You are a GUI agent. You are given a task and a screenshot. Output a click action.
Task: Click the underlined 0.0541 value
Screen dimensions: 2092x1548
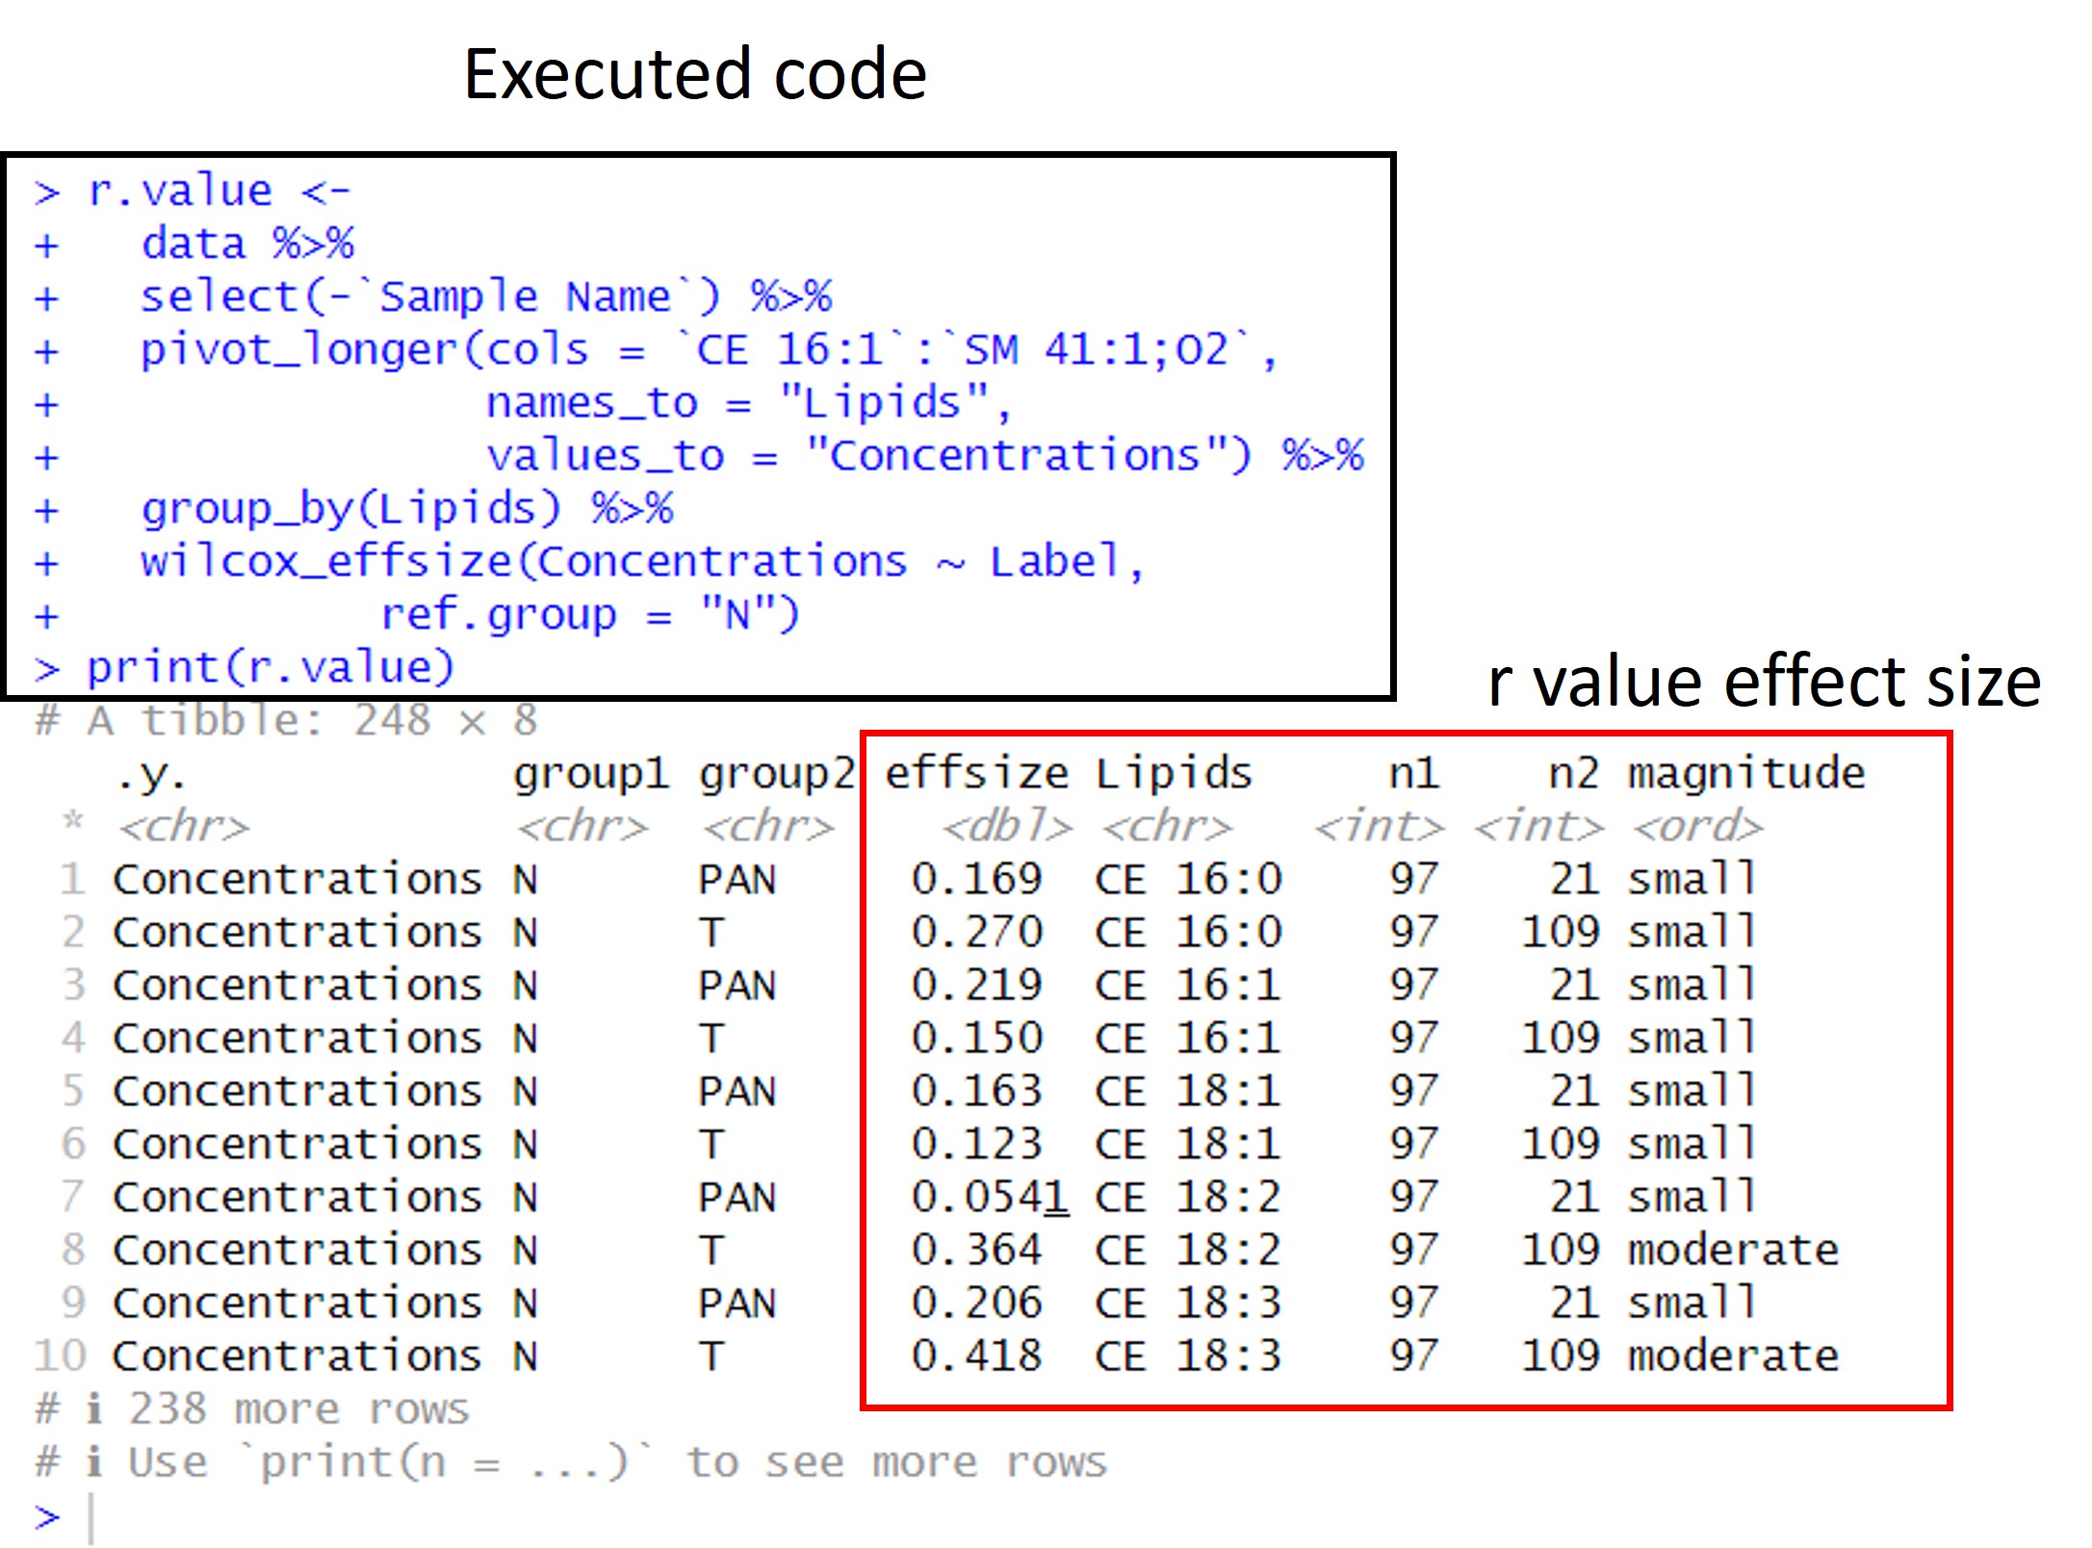pyautogui.click(x=989, y=1198)
